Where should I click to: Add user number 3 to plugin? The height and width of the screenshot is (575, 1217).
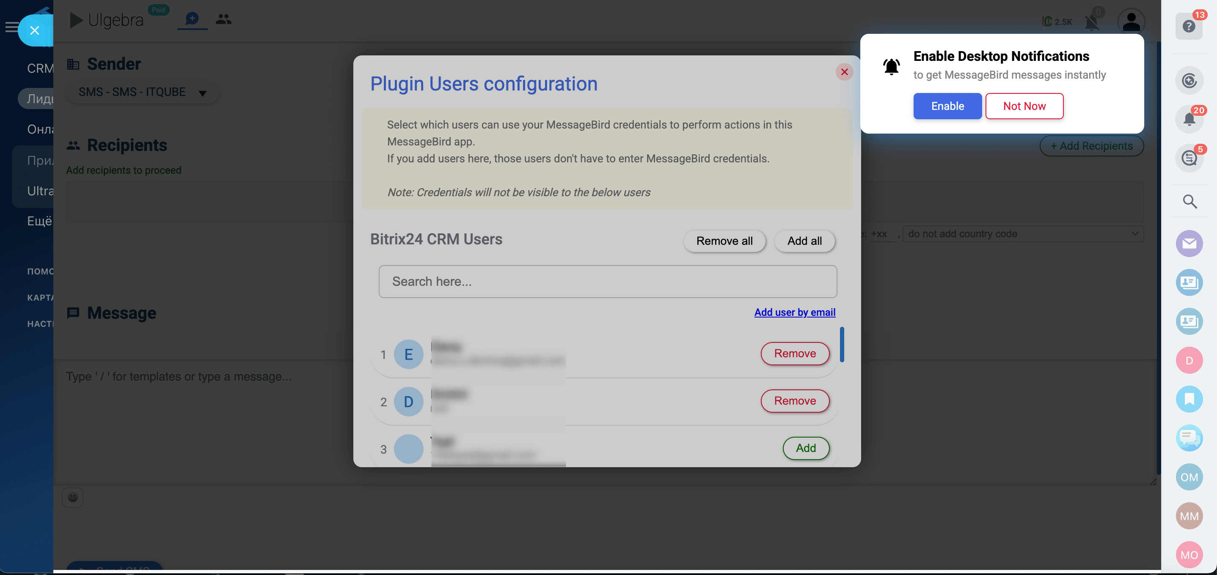click(x=806, y=448)
